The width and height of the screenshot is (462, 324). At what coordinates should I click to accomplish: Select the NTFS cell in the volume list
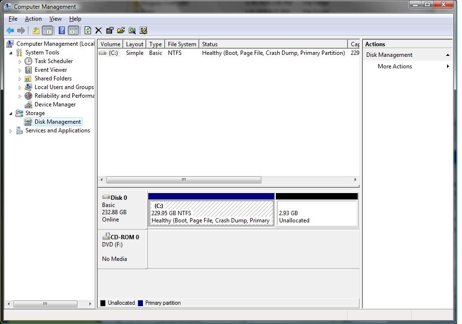tap(175, 53)
